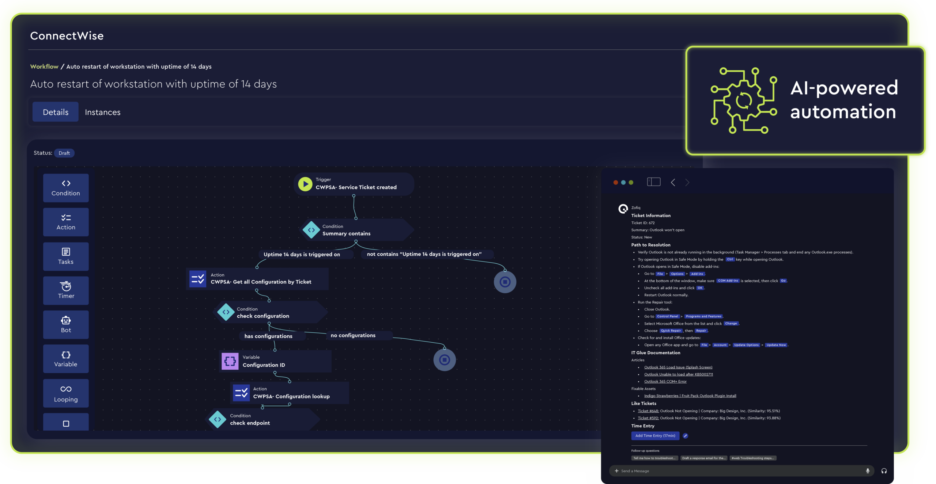Select the Looping block in the palette
Image resolution: width=936 pixels, height=484 pixels.
click(x=66, y=393)
